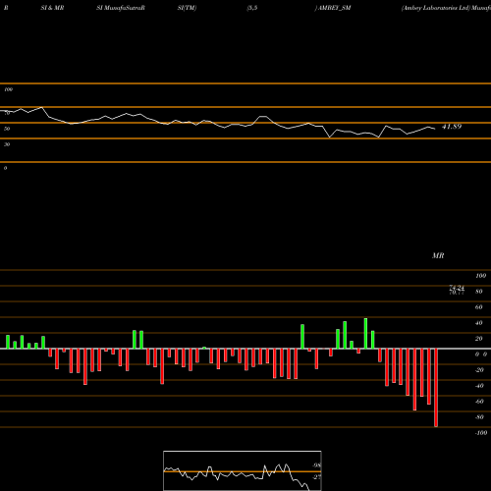
Task: Click the 100 label on MR right axis
Action: (480, 276)
